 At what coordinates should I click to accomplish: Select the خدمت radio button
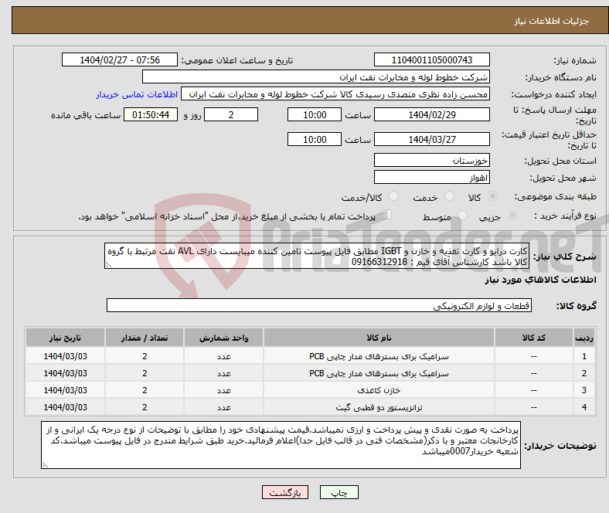(x=449, y=196)
